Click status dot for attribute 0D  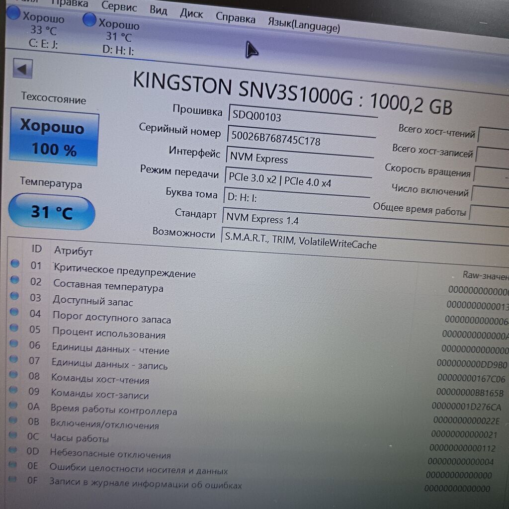12,449
